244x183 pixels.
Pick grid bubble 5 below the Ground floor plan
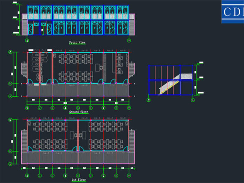click(78, 108)
